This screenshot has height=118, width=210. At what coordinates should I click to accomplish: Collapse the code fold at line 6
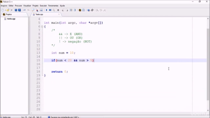pos(42,27)
